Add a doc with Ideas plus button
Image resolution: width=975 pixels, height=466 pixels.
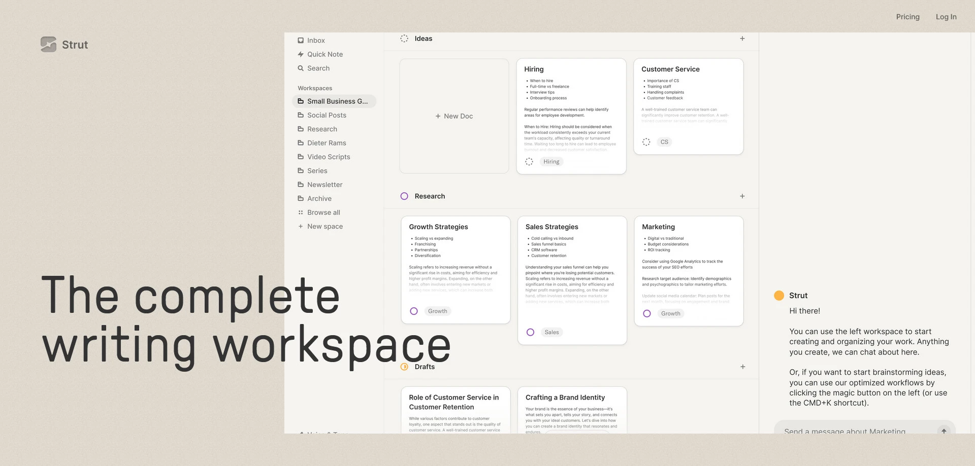[x=742, y=39]
